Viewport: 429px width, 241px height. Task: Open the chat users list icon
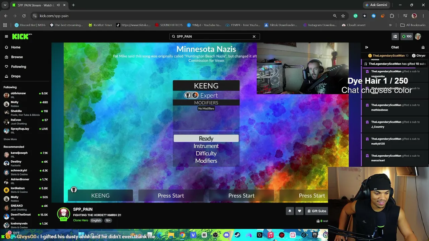[423, 47]
